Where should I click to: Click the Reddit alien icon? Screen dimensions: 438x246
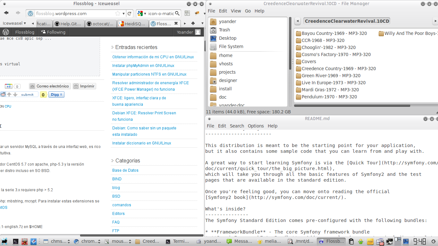[x=3, y=94]
